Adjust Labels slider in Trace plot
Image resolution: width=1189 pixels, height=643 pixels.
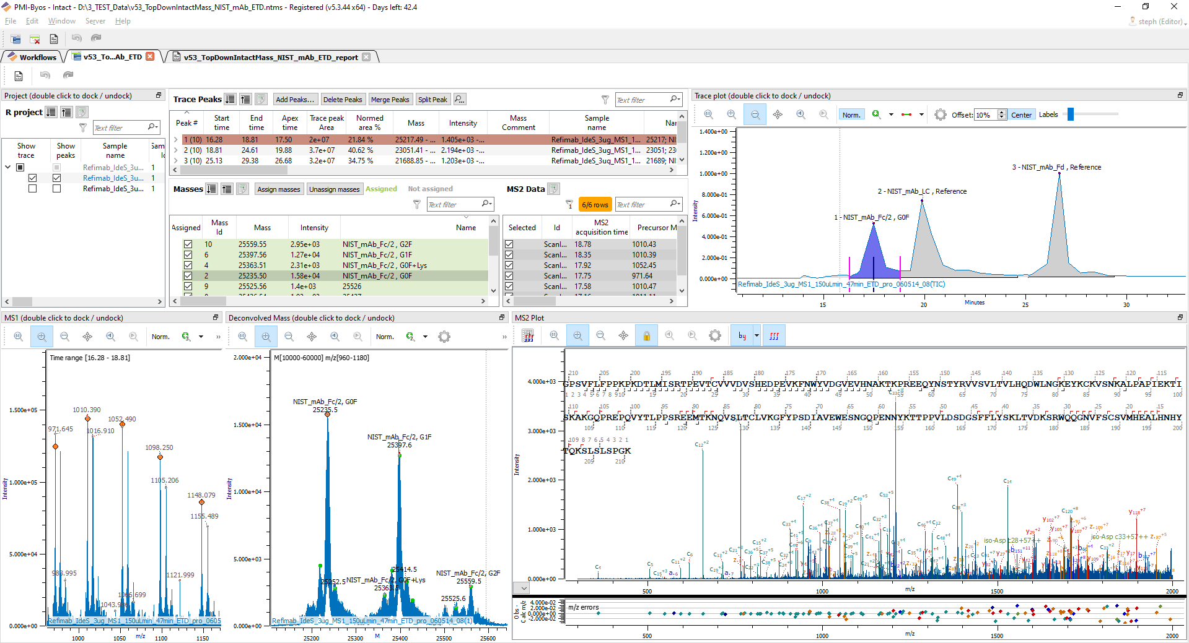coord(1070,114)
